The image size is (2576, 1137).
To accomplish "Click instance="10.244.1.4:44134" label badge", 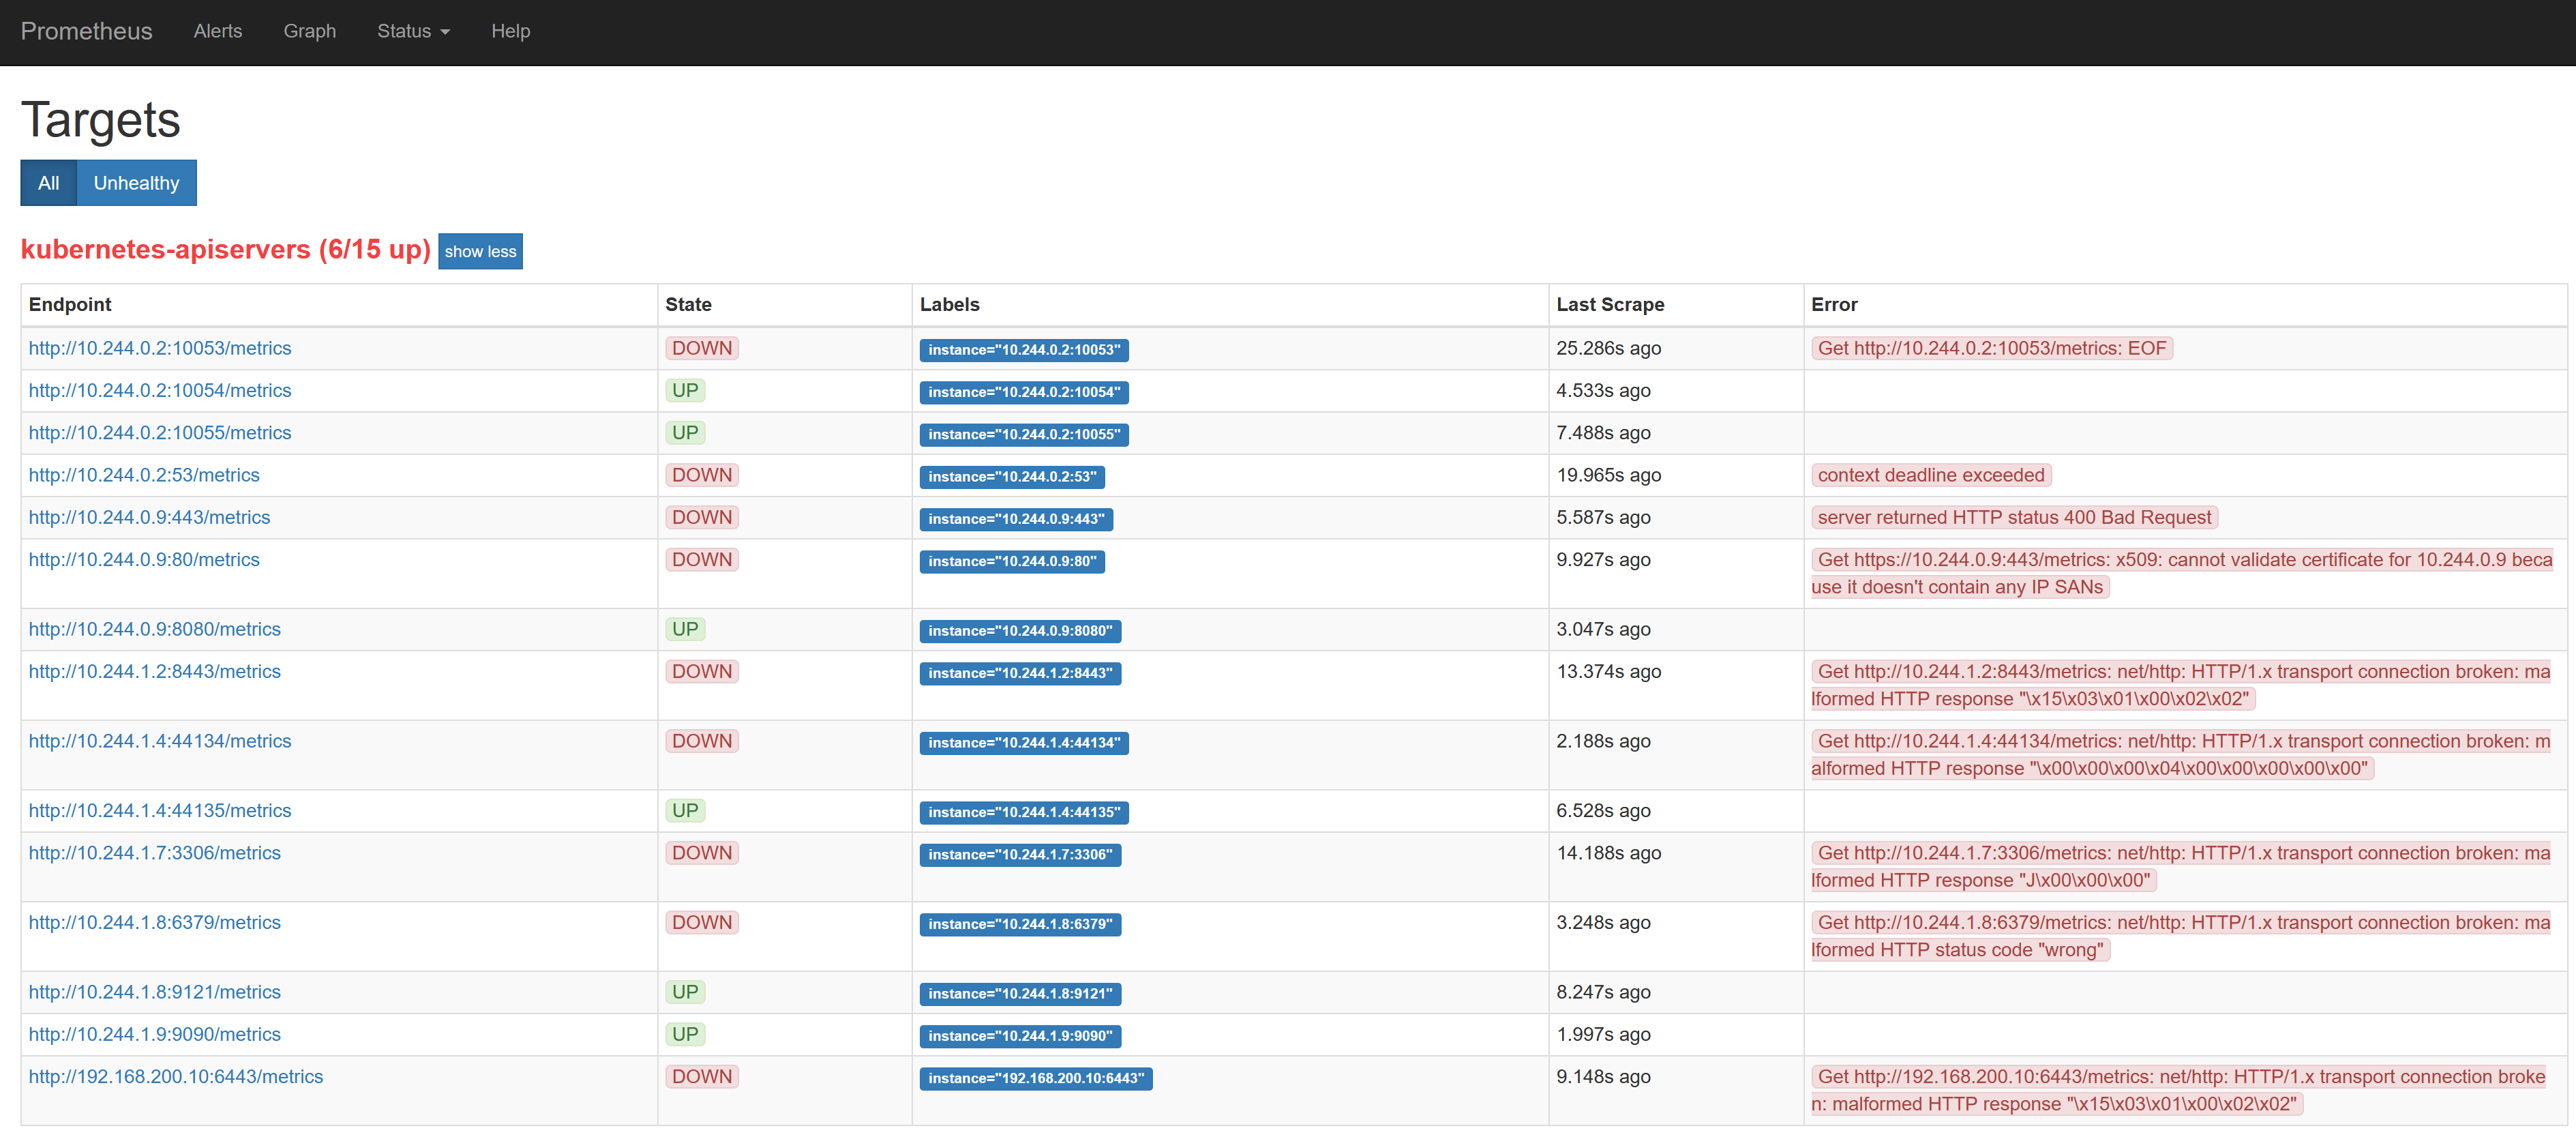I will point(1023,743).
